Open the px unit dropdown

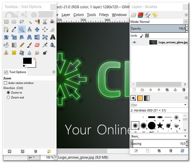click(x=34, y=157)
